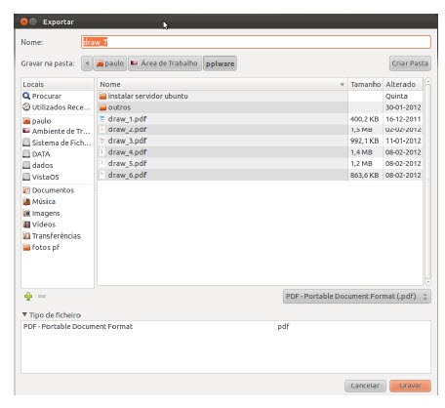This screenshot has height=408, width=445.
Task: Click the Gravar button
Action: 410,386
